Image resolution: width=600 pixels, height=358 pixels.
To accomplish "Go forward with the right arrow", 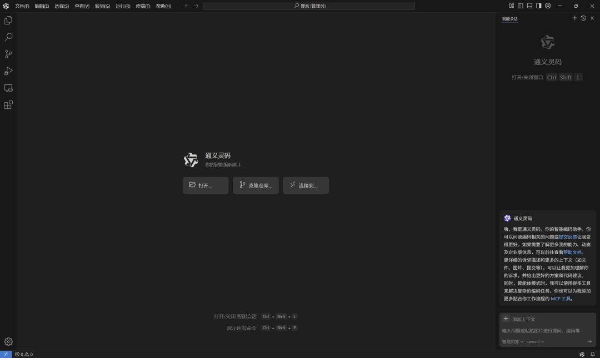I will point(196,6).
